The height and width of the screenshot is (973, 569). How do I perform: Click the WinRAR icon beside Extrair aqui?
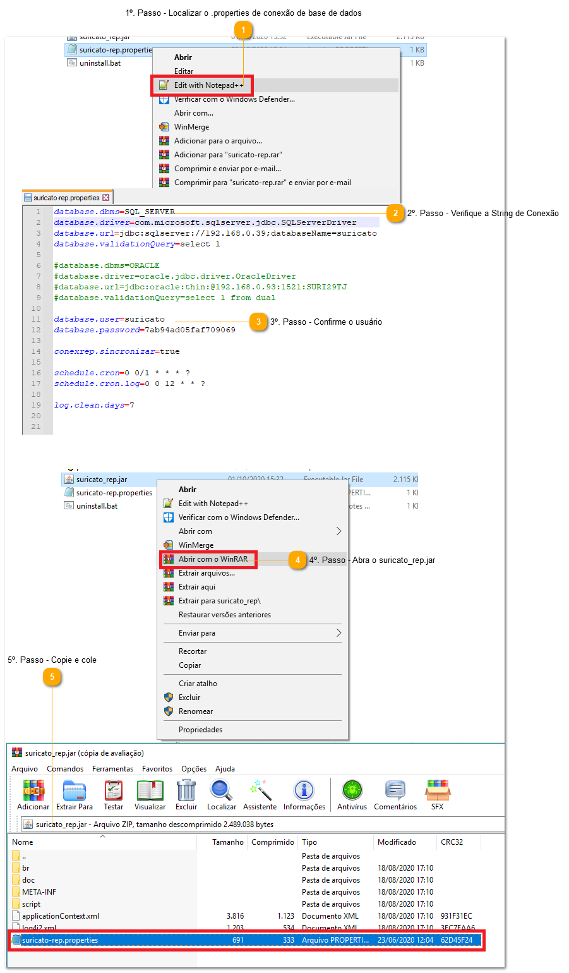(x=169, y=587)
